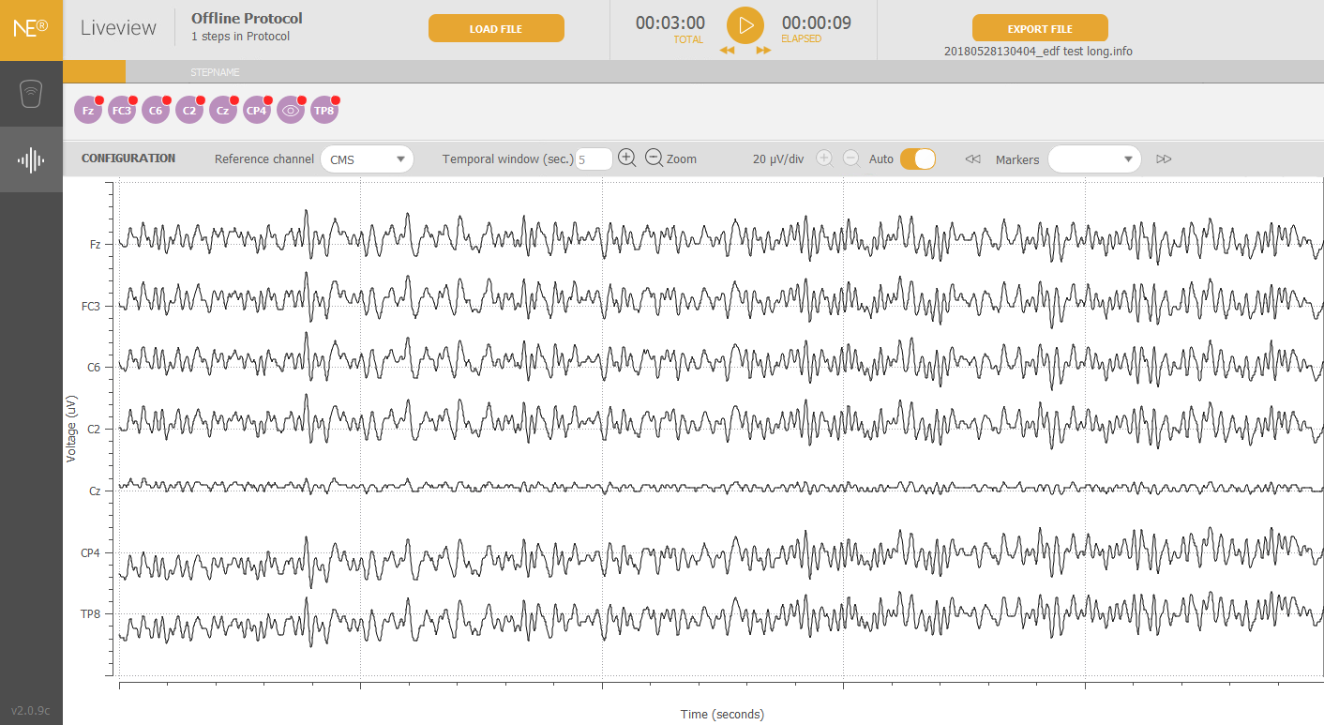Switch off the Auto scale toggle

point(918,159)
